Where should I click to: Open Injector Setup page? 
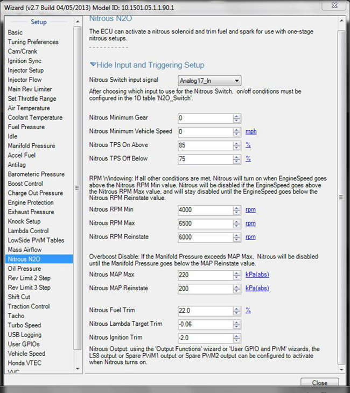(x=25, y=70)
